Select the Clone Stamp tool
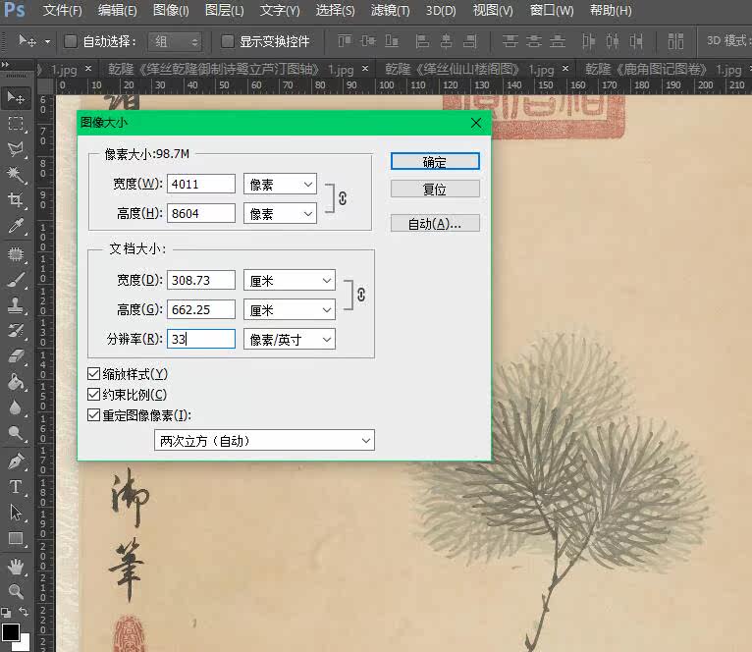This screenshot has width=752, height=652. pyautogui.click(x=16, y=305)
